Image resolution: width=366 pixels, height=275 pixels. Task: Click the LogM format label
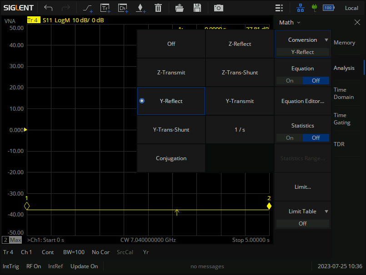(x=62, y=20)
